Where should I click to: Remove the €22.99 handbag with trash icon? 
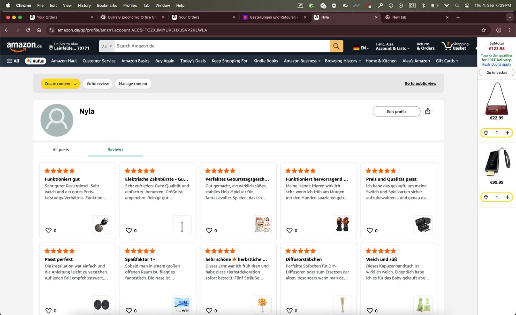pyautogui.click(x=486, y=133)
